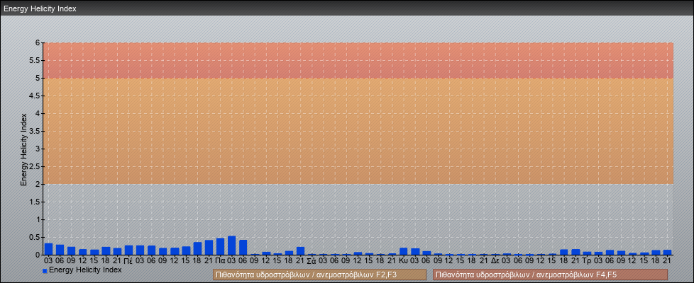Select the Πα day marker on x-axis
Viewport: 694px width, 283px height.
(x=220, y=260)
